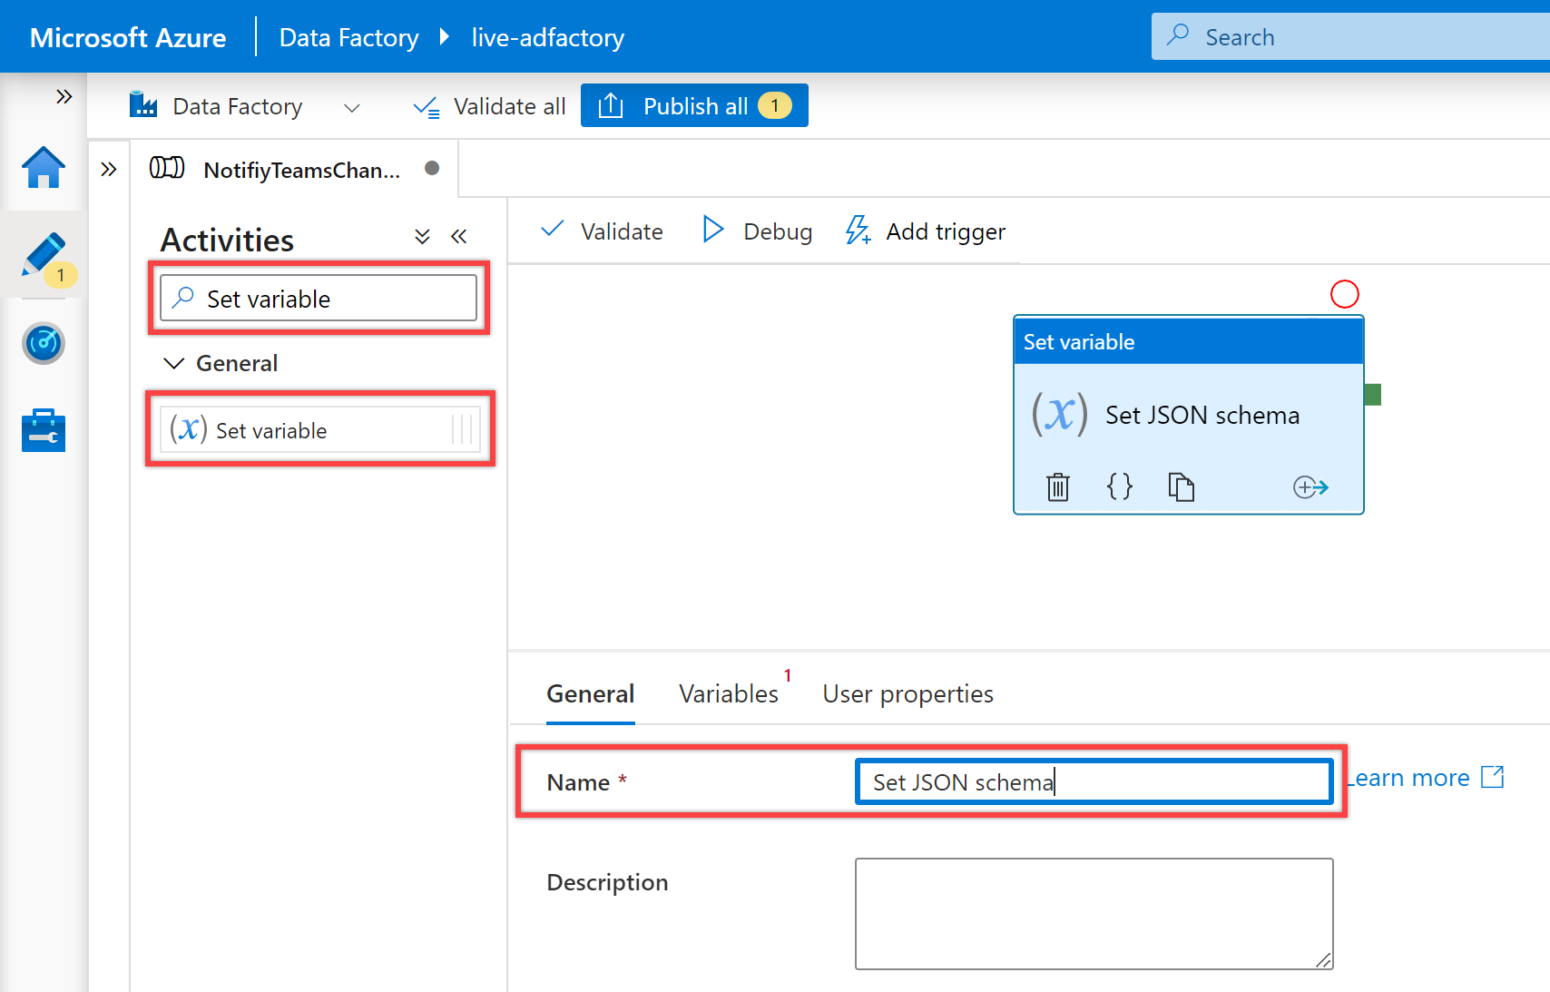Image resolution: width=1550 pixels, height=992 pixels.
Task: Expand the left navigation rail
Action: (64, 96)
